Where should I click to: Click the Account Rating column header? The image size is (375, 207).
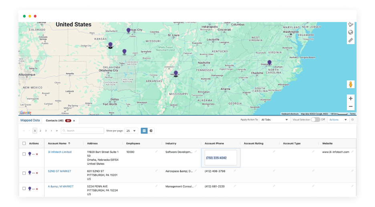click(254, 143)
